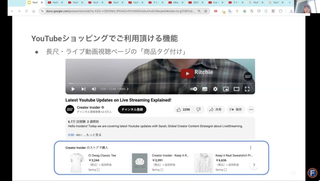Open a new browser tab
Image resolution: width=320 pixels, height=181 pixels.
coord(289,3)
